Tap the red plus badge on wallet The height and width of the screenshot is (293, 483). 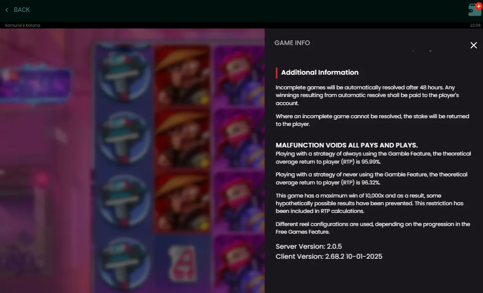point(478,6)
